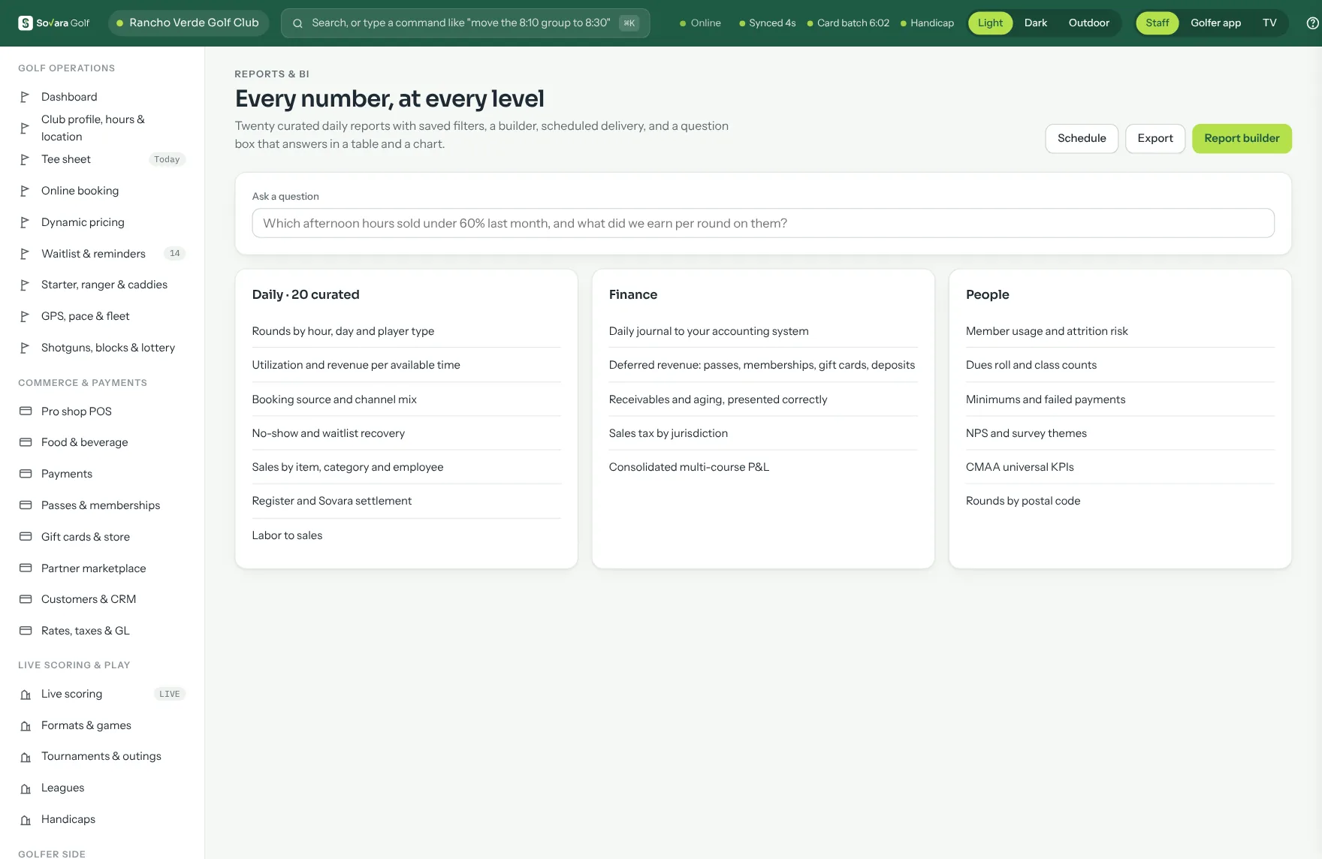Open Receivables and aging, presented correctly
Screen dimensions: 1322x859
[x=763, y=399]
